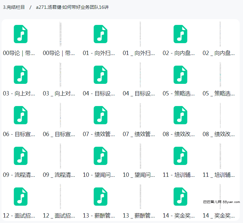
Task: Select file name '05 _ 策略选...'
Action: pos(219,94)
